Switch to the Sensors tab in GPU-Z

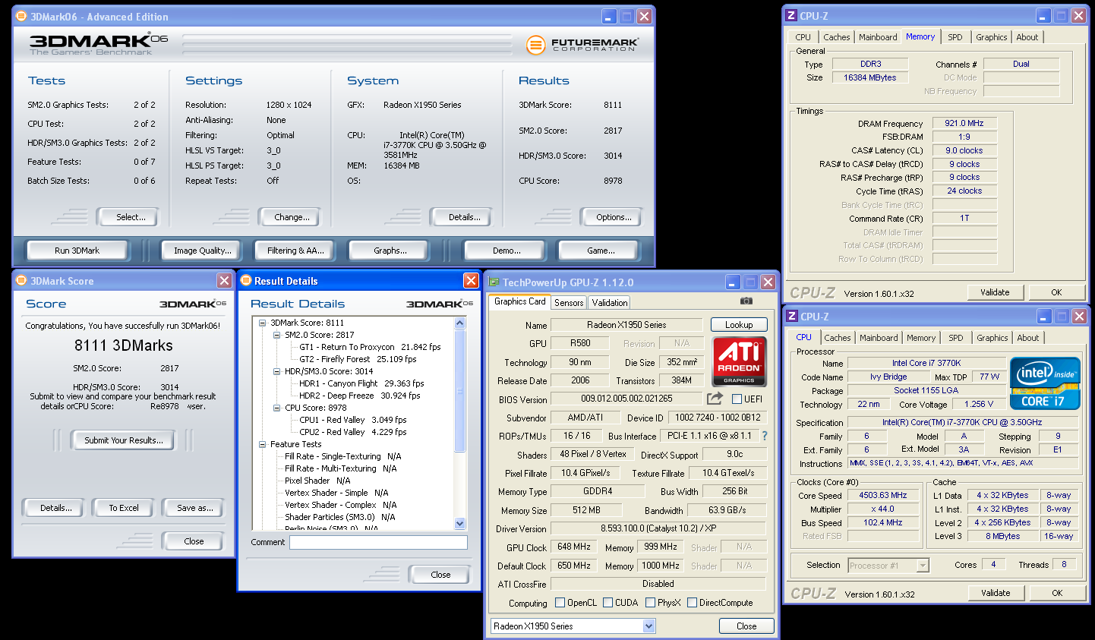[569, 303]
